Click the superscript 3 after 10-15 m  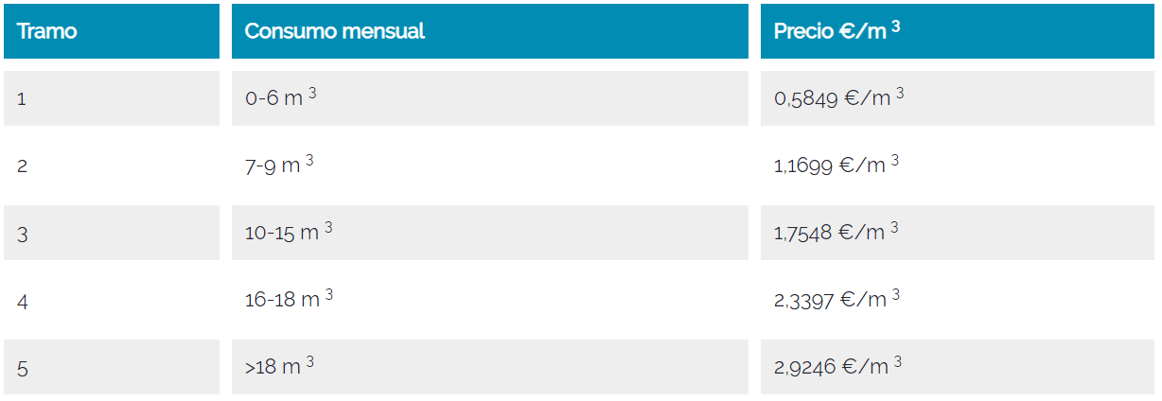(328, 228)
